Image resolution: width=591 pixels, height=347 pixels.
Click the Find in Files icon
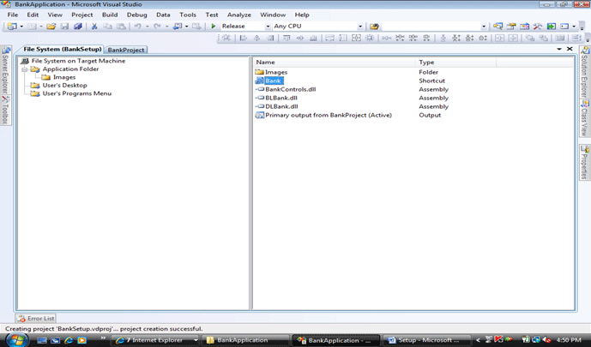pyautogui.click(x=374, y=26)
